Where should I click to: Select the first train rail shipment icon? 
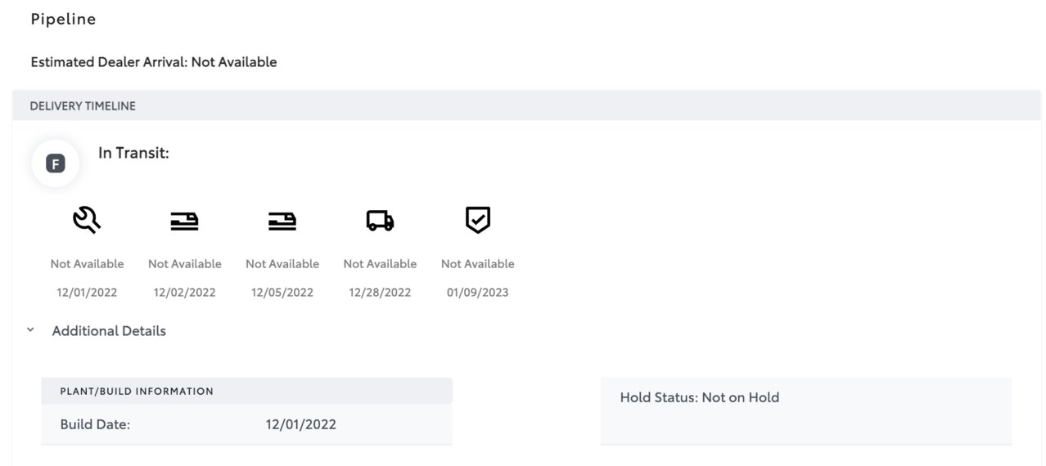pos(184,221)
